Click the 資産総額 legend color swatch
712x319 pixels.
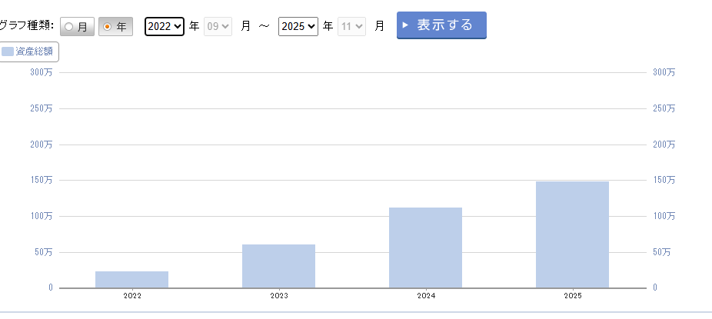[x=8, y=52]
